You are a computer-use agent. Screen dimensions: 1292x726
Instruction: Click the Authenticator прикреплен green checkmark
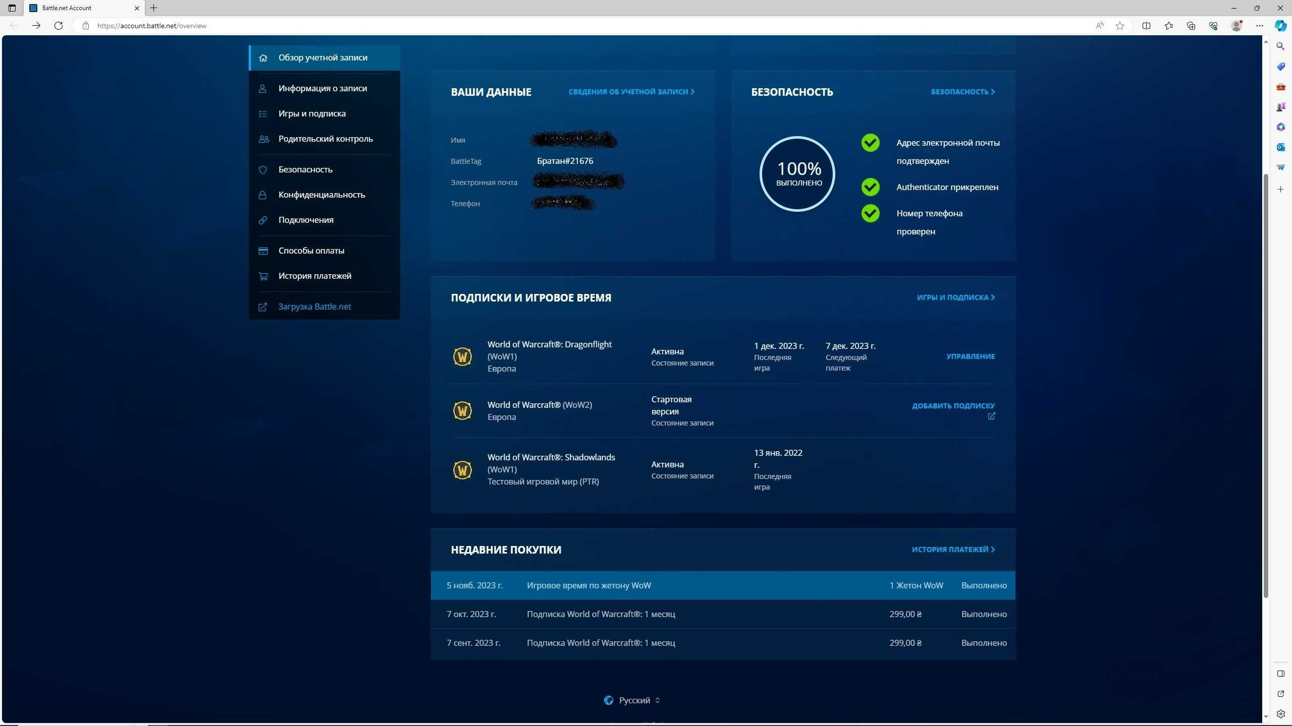point(870,187)
